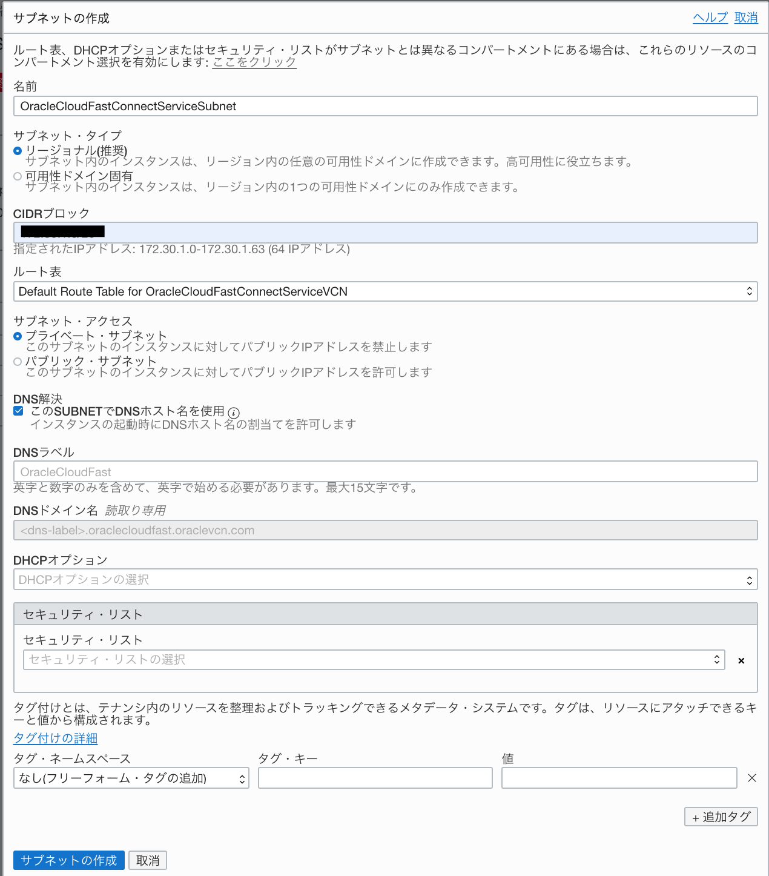This screenshot has width=769, height=876.
Task: Open the DHCPオプションの選択 dropdown
Action: pyautogui.click(x=385, y=580)
